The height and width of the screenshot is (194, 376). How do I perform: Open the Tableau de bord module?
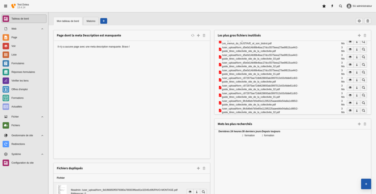click(24, 19)
